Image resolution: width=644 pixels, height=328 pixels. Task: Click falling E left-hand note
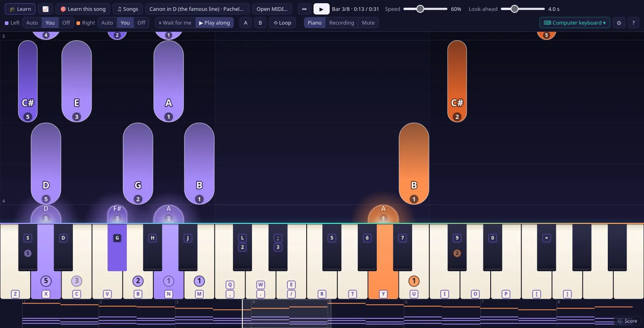pos(76,81)
